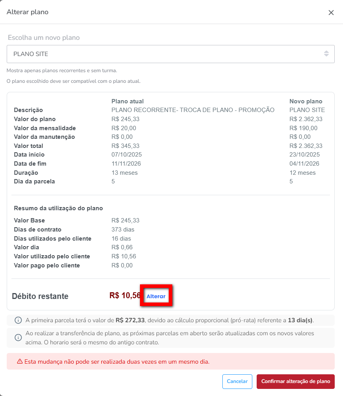Click current plan description PLANO RECORRENTE text
The image size is (343, 396).
click(x=193, y=110)
